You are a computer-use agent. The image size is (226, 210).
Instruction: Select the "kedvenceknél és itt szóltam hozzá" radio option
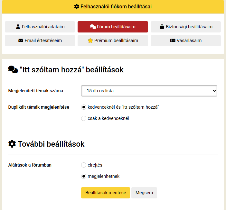pyautogui.click(x=84, y=107)
